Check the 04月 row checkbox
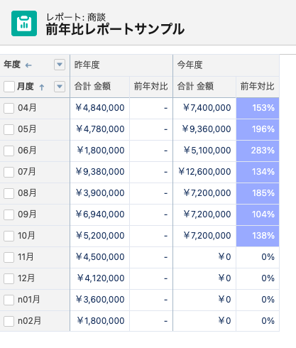The width and height of the screenshot is (296, 348). [x=9, y=108]
